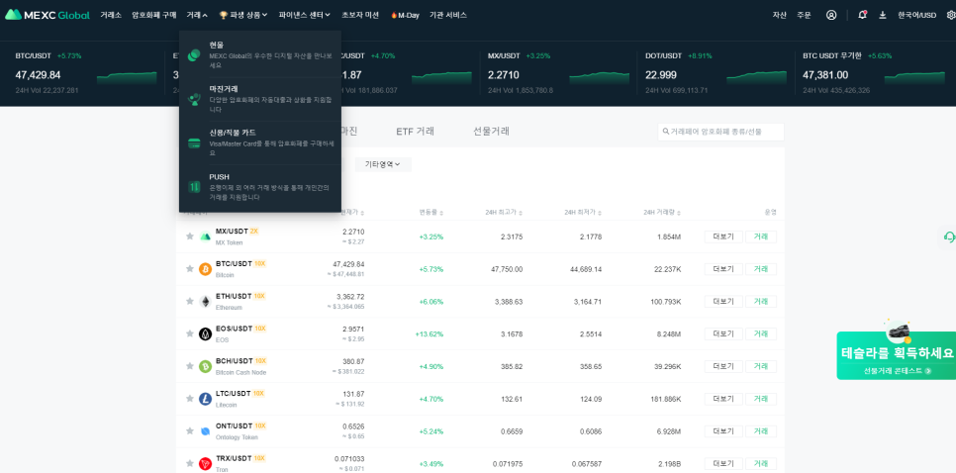Expand the 파이낸스 센터 dropdown

point(304,15)
